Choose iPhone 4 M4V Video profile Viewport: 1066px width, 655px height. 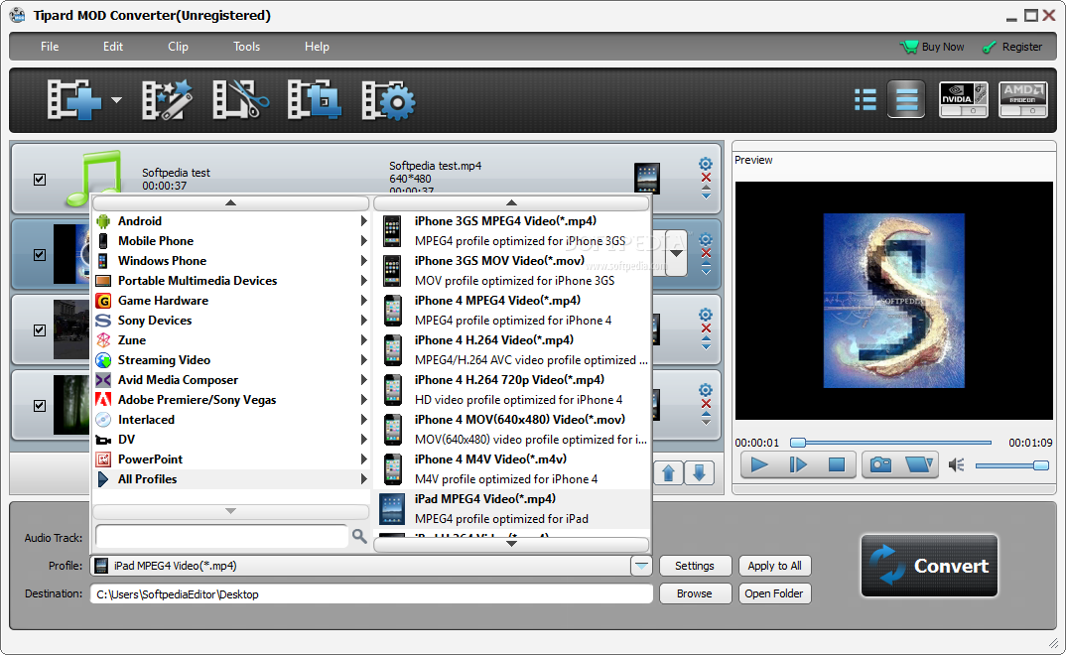(x=512, y=468)
